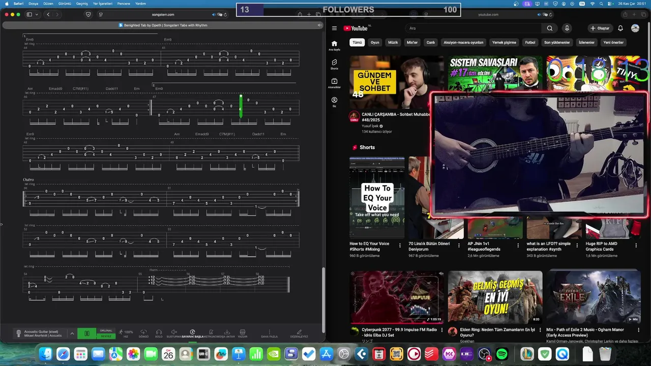Select the Oyun filter chip
651x366 pixels.
375,43
